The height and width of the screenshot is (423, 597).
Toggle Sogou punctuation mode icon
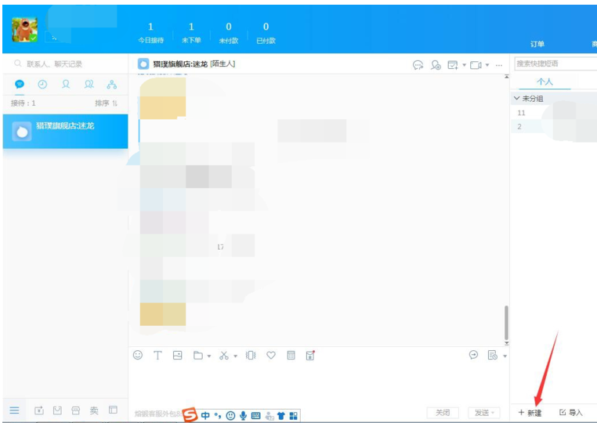pos(218,415)
